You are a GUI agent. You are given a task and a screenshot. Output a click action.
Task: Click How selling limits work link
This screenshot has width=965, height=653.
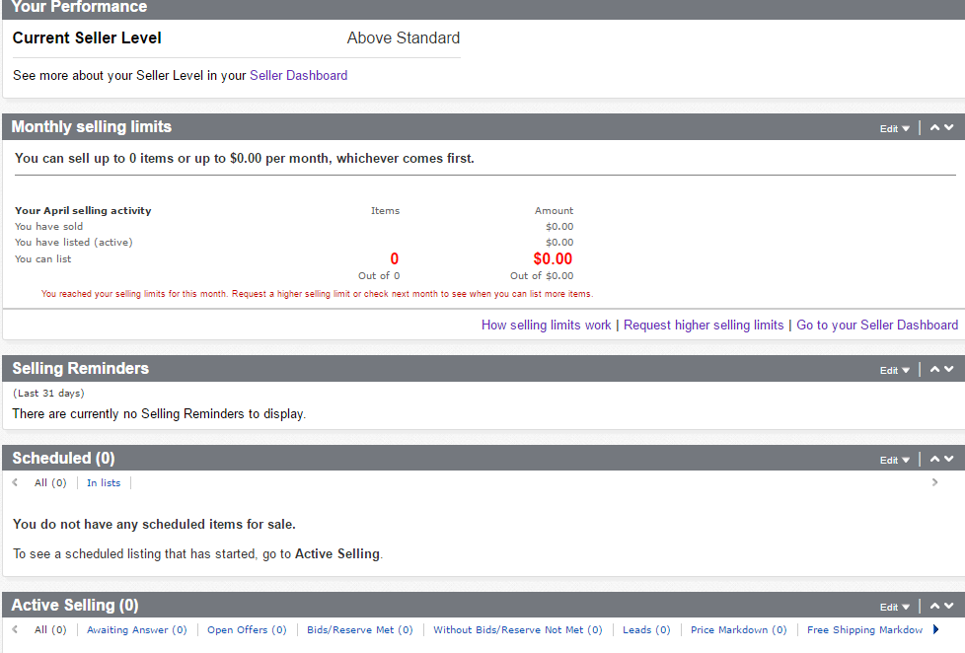coord(546,325)
